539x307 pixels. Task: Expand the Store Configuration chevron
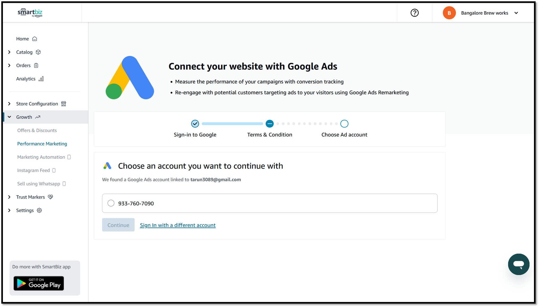point(9,104)
